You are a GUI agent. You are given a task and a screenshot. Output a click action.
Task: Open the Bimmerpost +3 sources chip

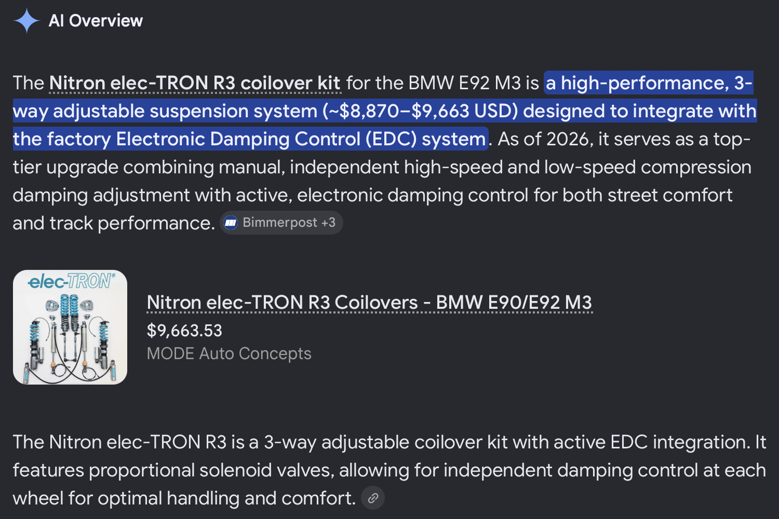coord(281,223)
